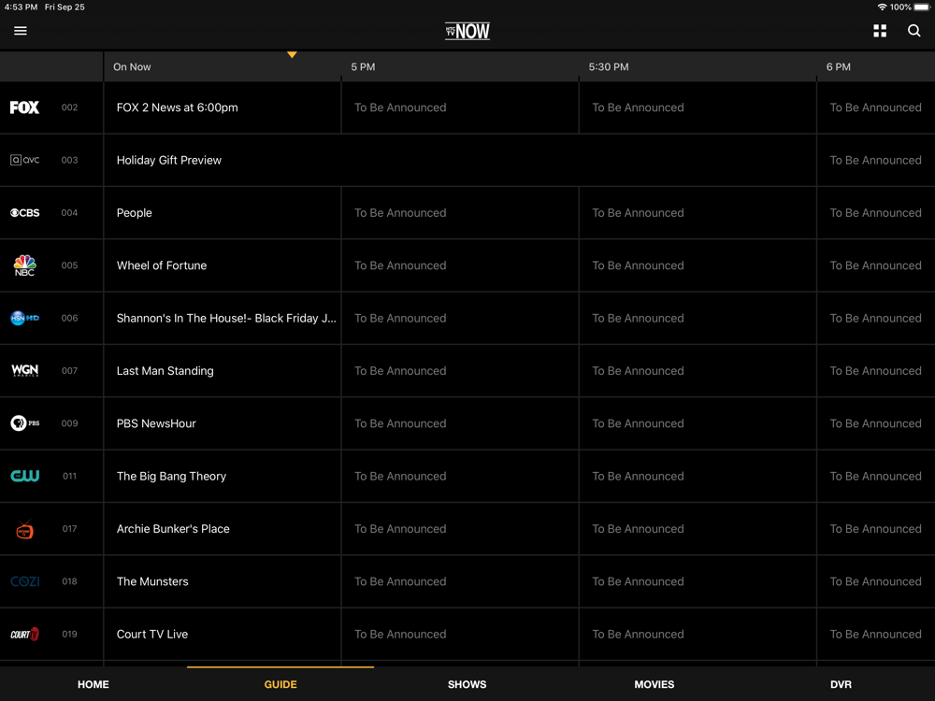Select channel number 017
The width and height of the screenshot is (935, 701).
pos(69,529)
